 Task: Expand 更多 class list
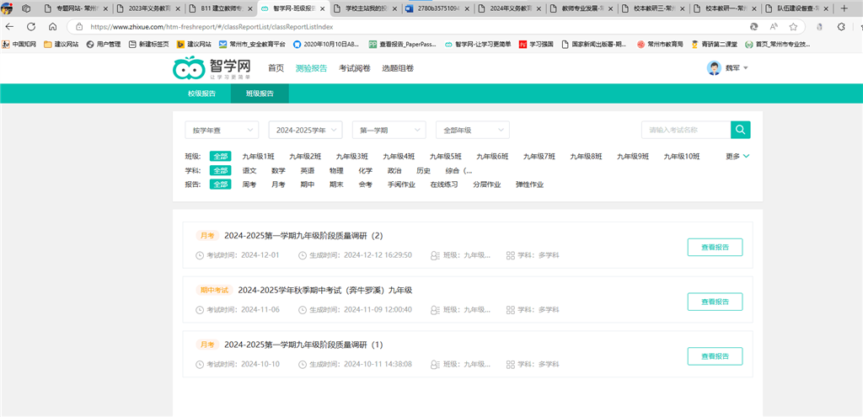pyautogui.click(x=737, y=156)
